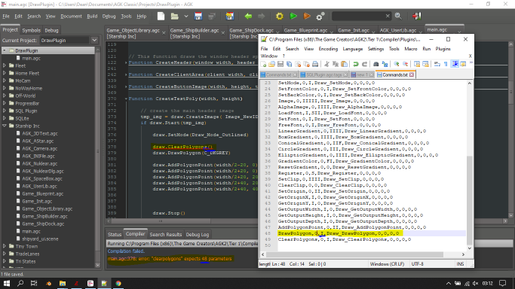Screen dimensions: 515x289
Task: Paste clipboard in Notepad++ toolbar
Action: tap(344, 64)
